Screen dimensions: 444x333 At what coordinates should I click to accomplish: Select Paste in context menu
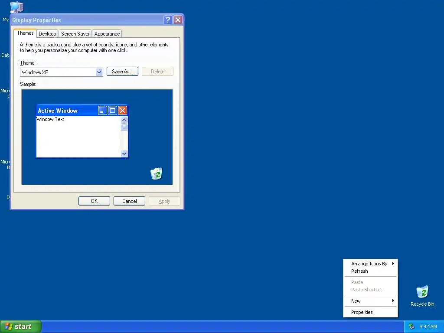[370, 282]
